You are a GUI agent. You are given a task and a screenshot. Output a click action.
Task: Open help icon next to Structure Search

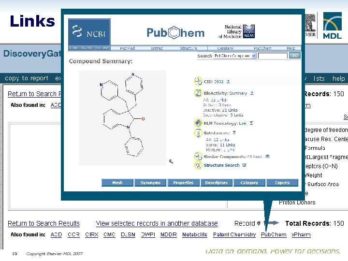click(245, 165)
